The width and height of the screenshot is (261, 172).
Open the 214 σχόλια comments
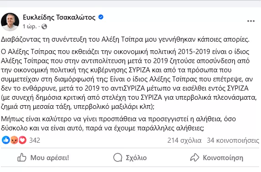click(x=184, y=140)
